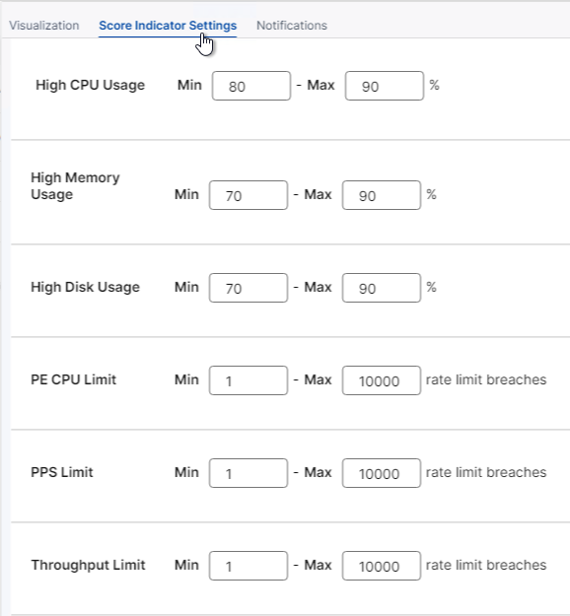Select the High Memory Usage Min field
570x616 pixels.
249,195
